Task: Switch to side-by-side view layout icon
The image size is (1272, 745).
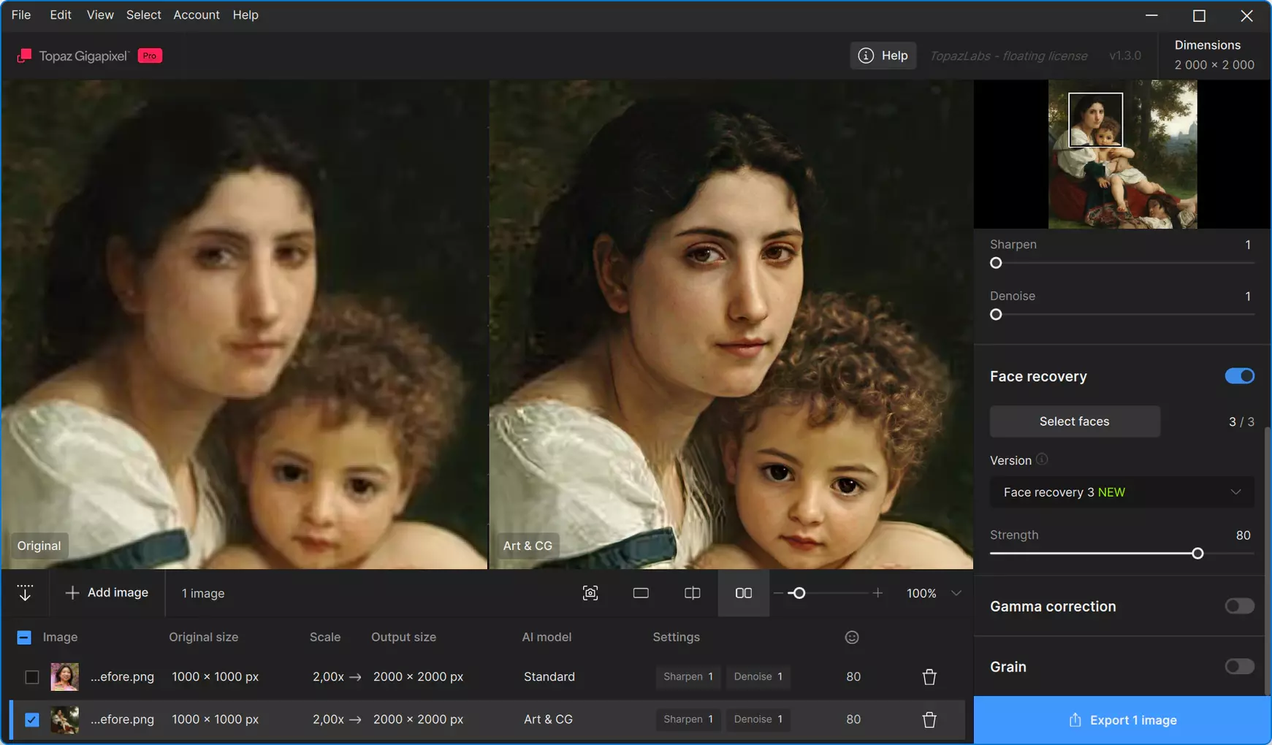Action: 743,593
